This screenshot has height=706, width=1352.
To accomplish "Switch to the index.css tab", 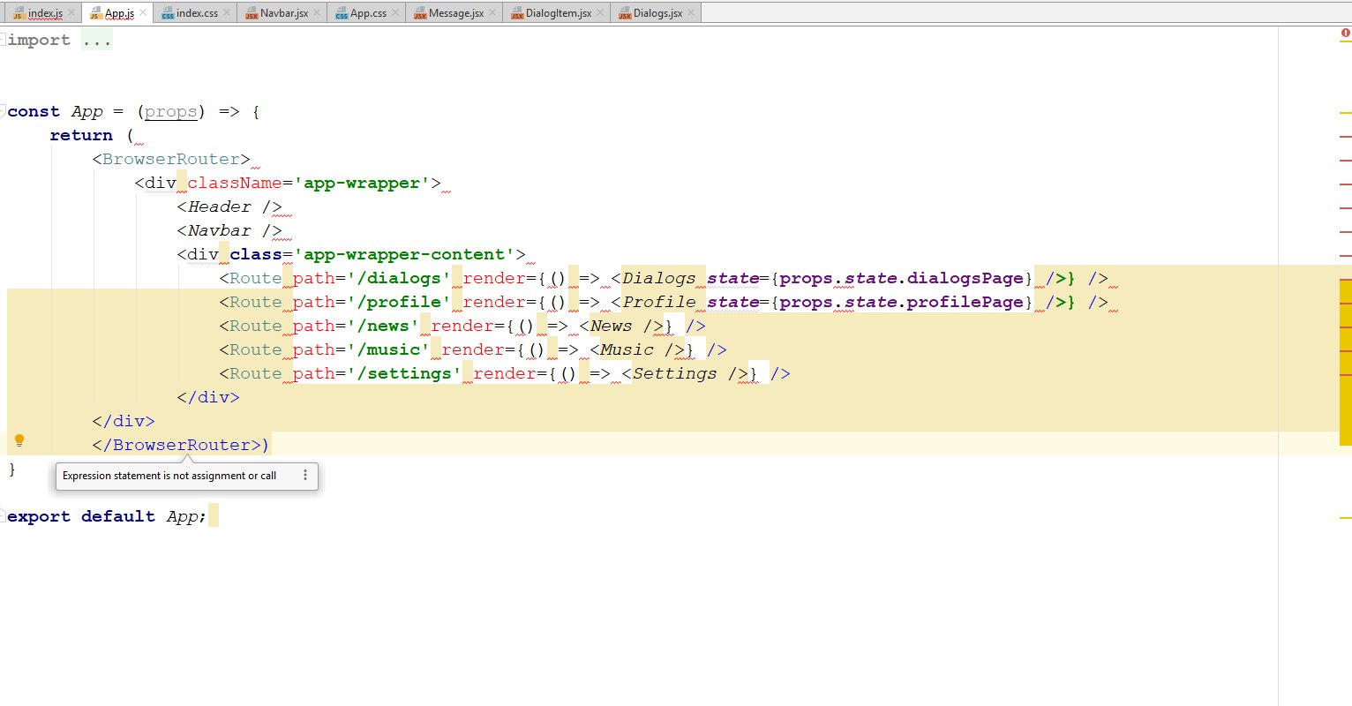I will coord(197,13).
